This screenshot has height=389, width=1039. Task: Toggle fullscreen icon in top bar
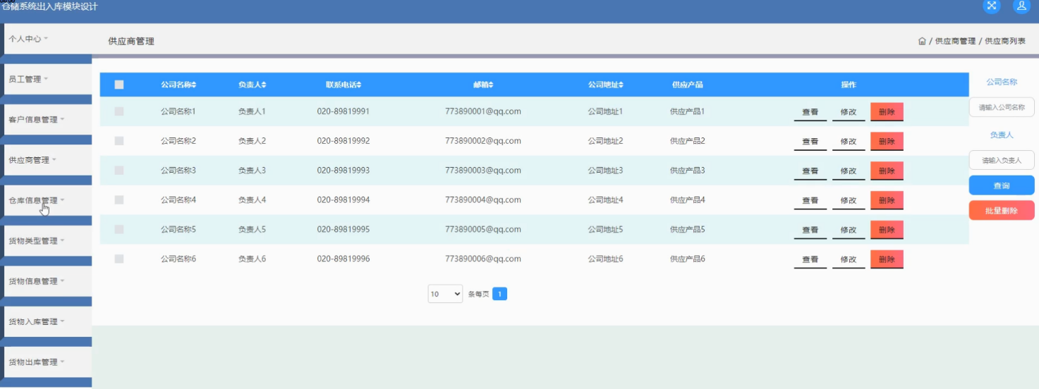(991, 6)
